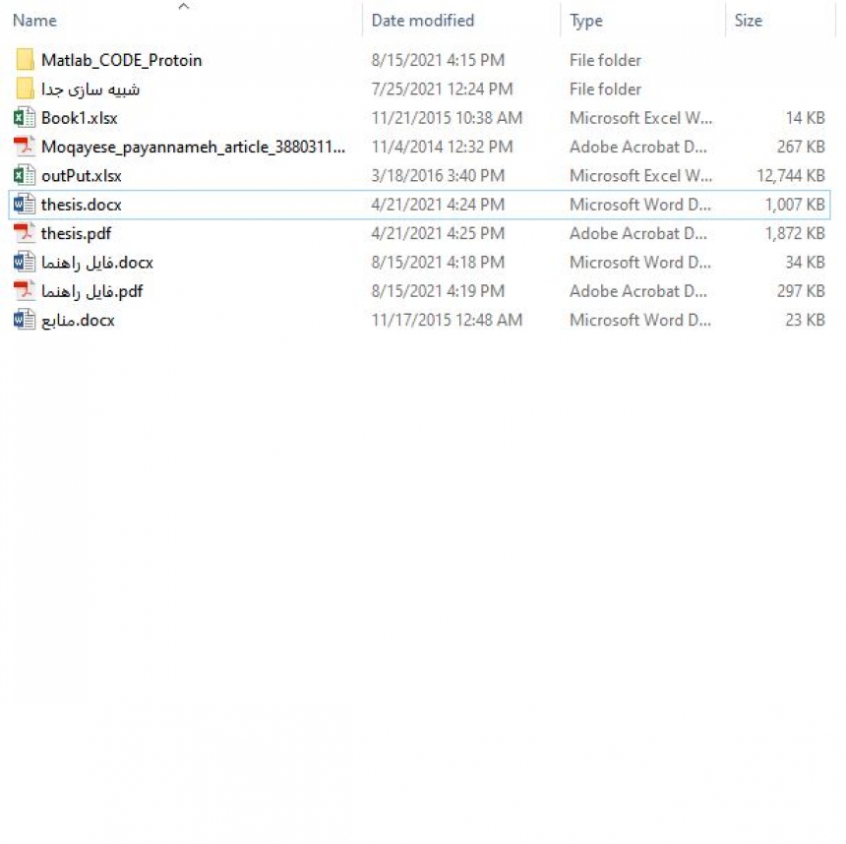Select the فایل راهنما.pdf file name
846x844 pixels.
click(92, 291)
